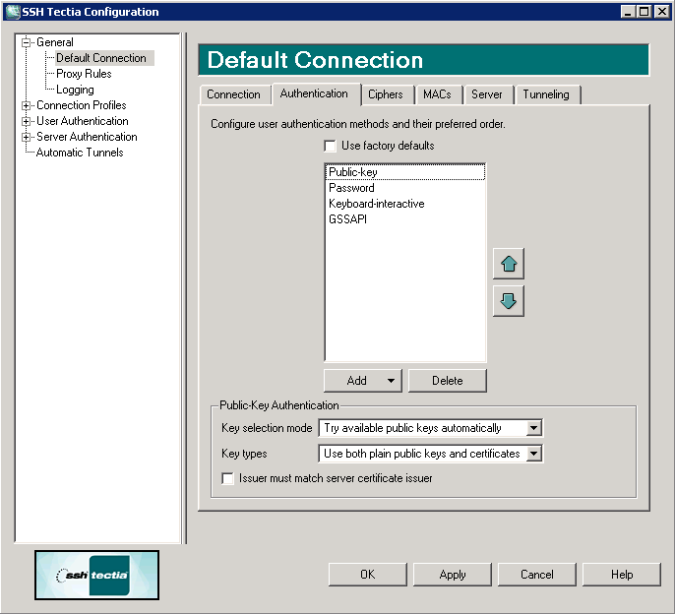Select Proxy Rules in the tree
Viewport: 675px width, 614px height.
pos(84,74)
